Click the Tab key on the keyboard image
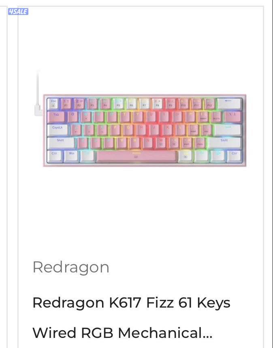Image resolution: width=273 pixels, height=348 pixels. tap(56, 117)
